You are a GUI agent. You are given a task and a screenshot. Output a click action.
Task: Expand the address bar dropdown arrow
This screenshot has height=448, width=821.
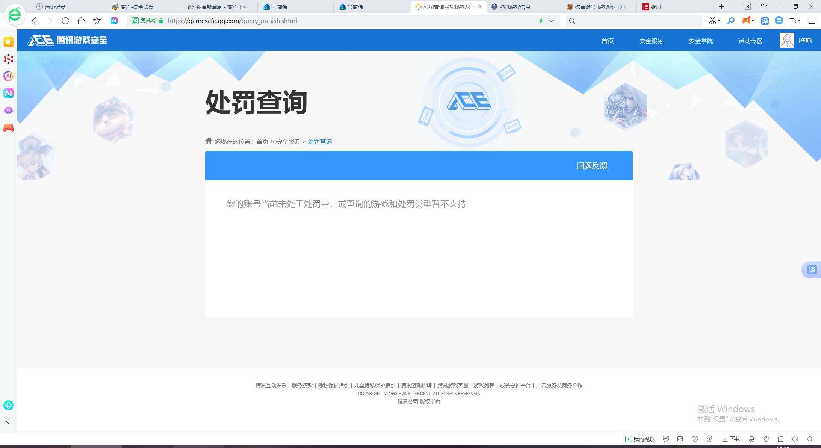tap(551, 21)
